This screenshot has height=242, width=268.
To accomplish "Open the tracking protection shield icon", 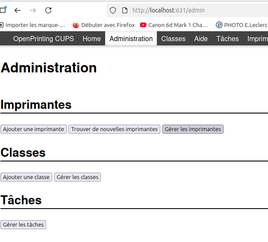I will (113, 10).
